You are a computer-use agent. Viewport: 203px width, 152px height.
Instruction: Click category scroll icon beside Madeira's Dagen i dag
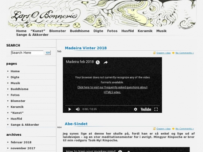[x=154, y=53]
